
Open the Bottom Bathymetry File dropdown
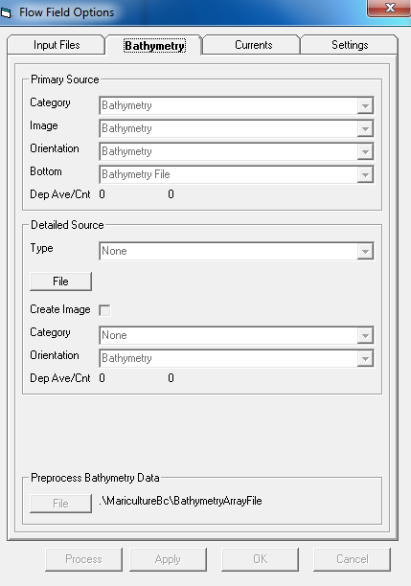[x=237, y=174]
